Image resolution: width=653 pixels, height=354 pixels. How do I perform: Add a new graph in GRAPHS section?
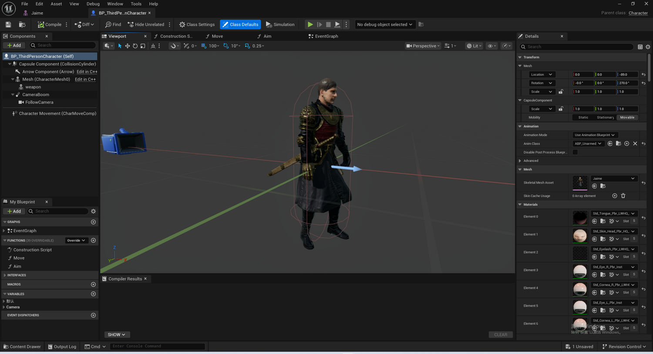[x=93, y=222]
